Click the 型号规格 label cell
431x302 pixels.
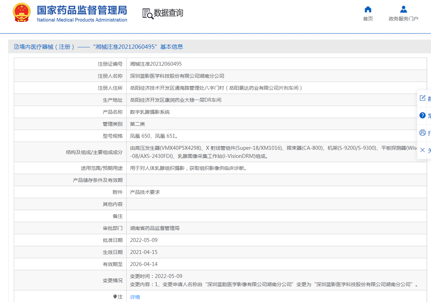(70, 136)
